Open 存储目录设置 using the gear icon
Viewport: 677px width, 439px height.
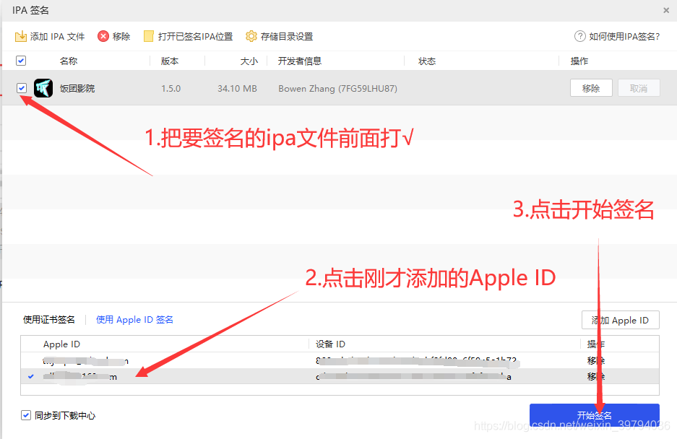pos(251,35)
